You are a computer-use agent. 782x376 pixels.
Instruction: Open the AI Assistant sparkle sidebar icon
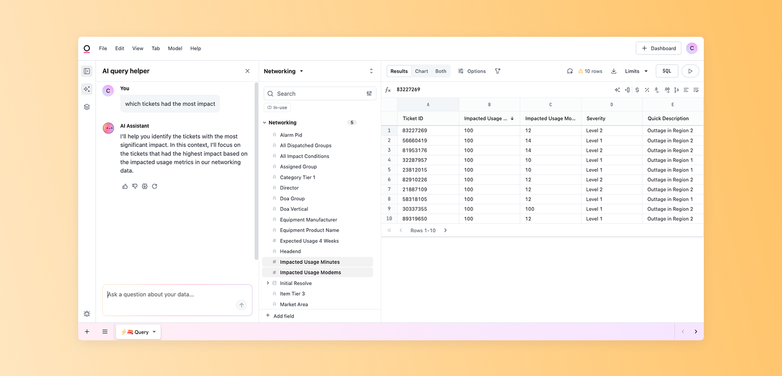tap(87, 89)
